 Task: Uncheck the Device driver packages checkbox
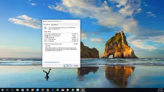(46, 36)
